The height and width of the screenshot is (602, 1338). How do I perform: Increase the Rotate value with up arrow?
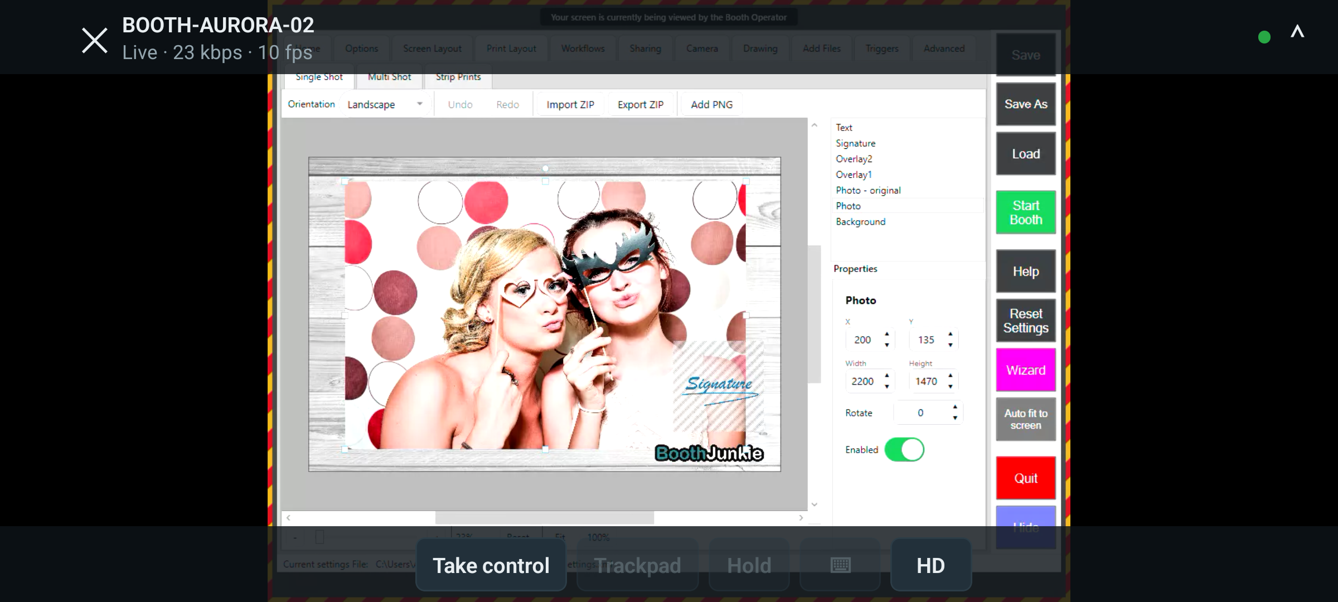coord(955,407)
